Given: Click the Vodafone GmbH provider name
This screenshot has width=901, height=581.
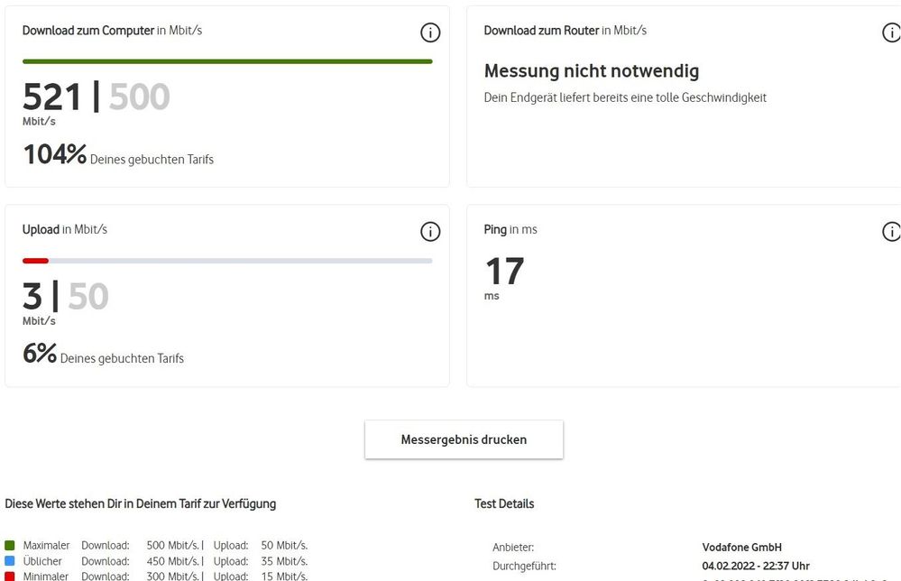Looking at the screenshot, I should (741, 548).
